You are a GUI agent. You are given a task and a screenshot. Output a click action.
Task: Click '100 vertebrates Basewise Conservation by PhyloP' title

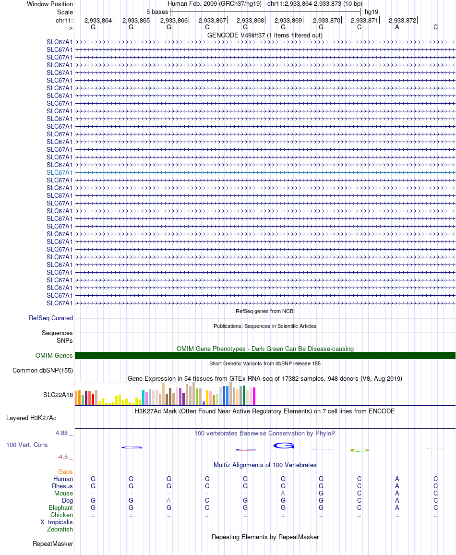(x=265, y=433)
